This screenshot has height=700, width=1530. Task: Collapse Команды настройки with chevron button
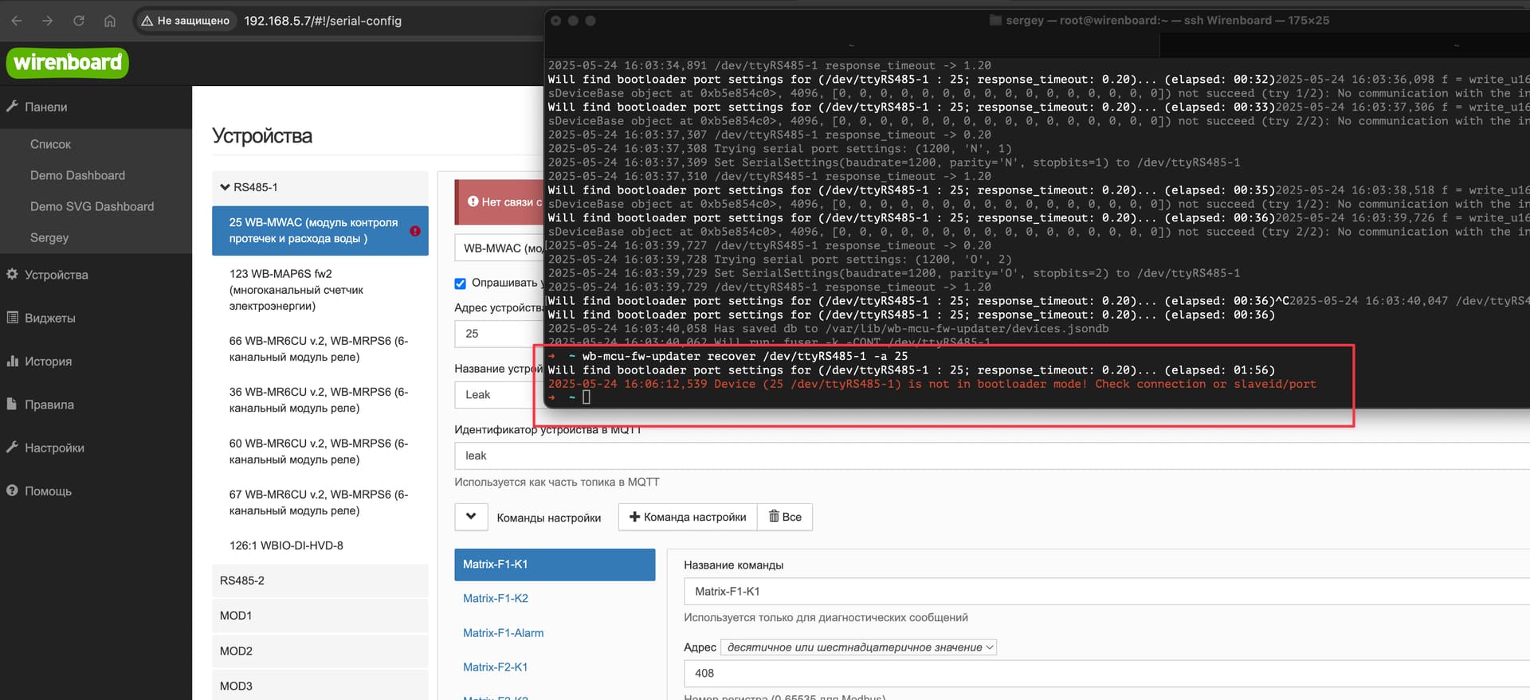pos(471,517)
